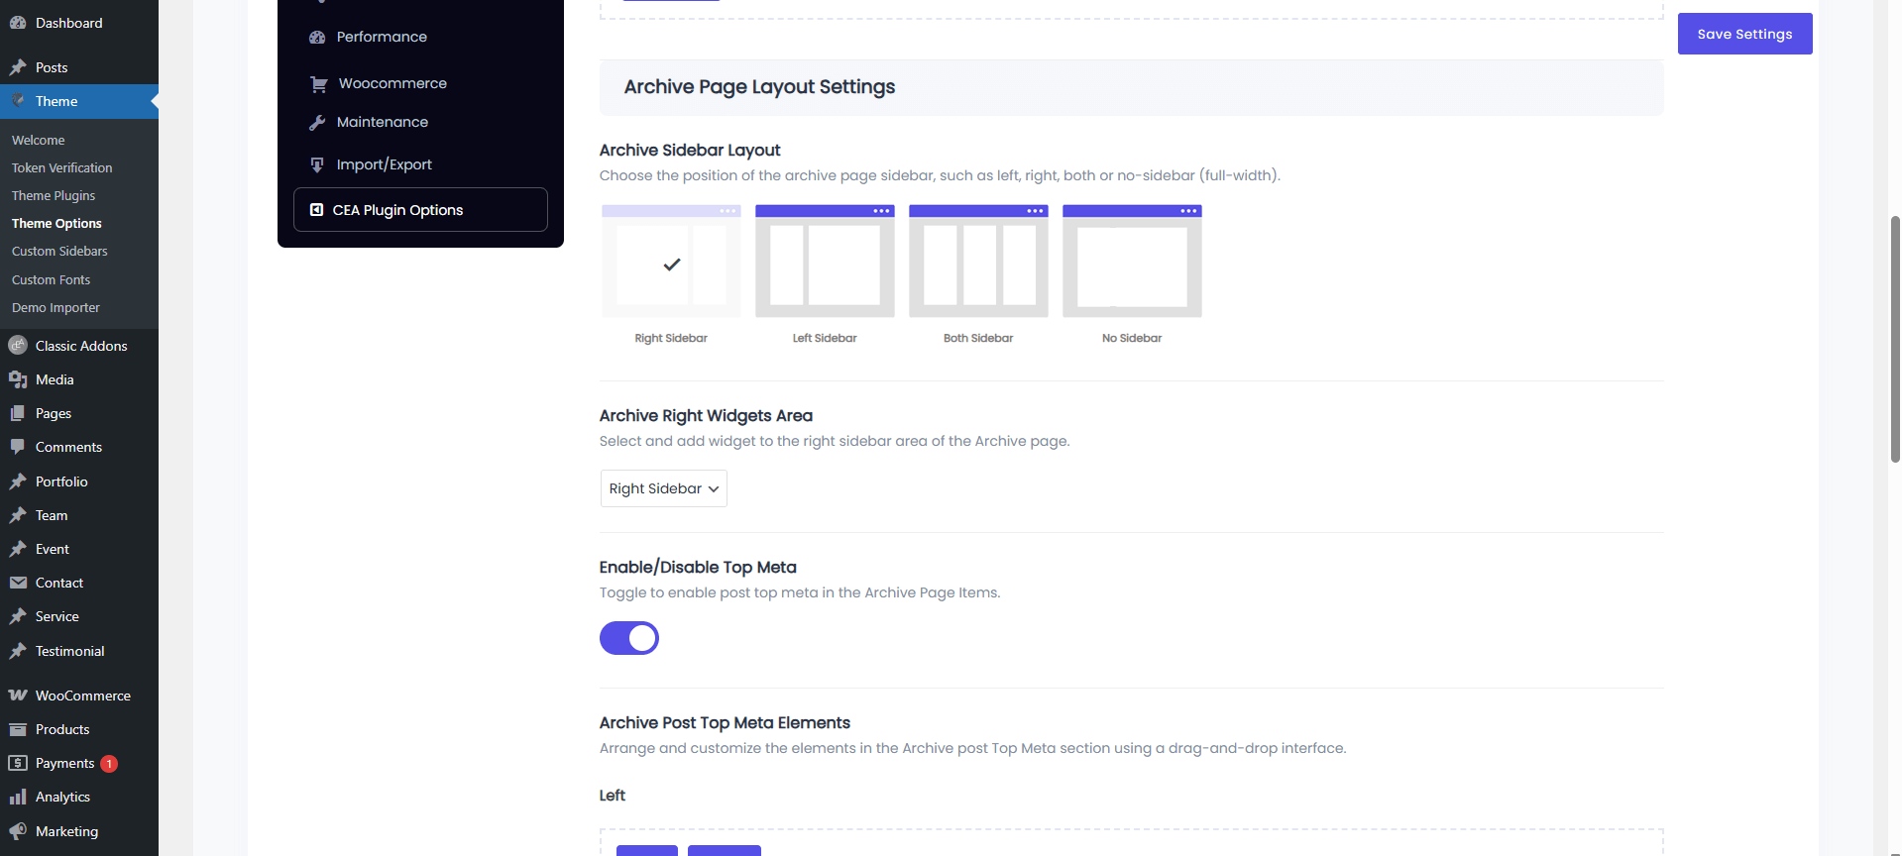Open Token Verification page
This screenshot has width=1902, height=856.
pyautogui.click(x=61, y=168)
